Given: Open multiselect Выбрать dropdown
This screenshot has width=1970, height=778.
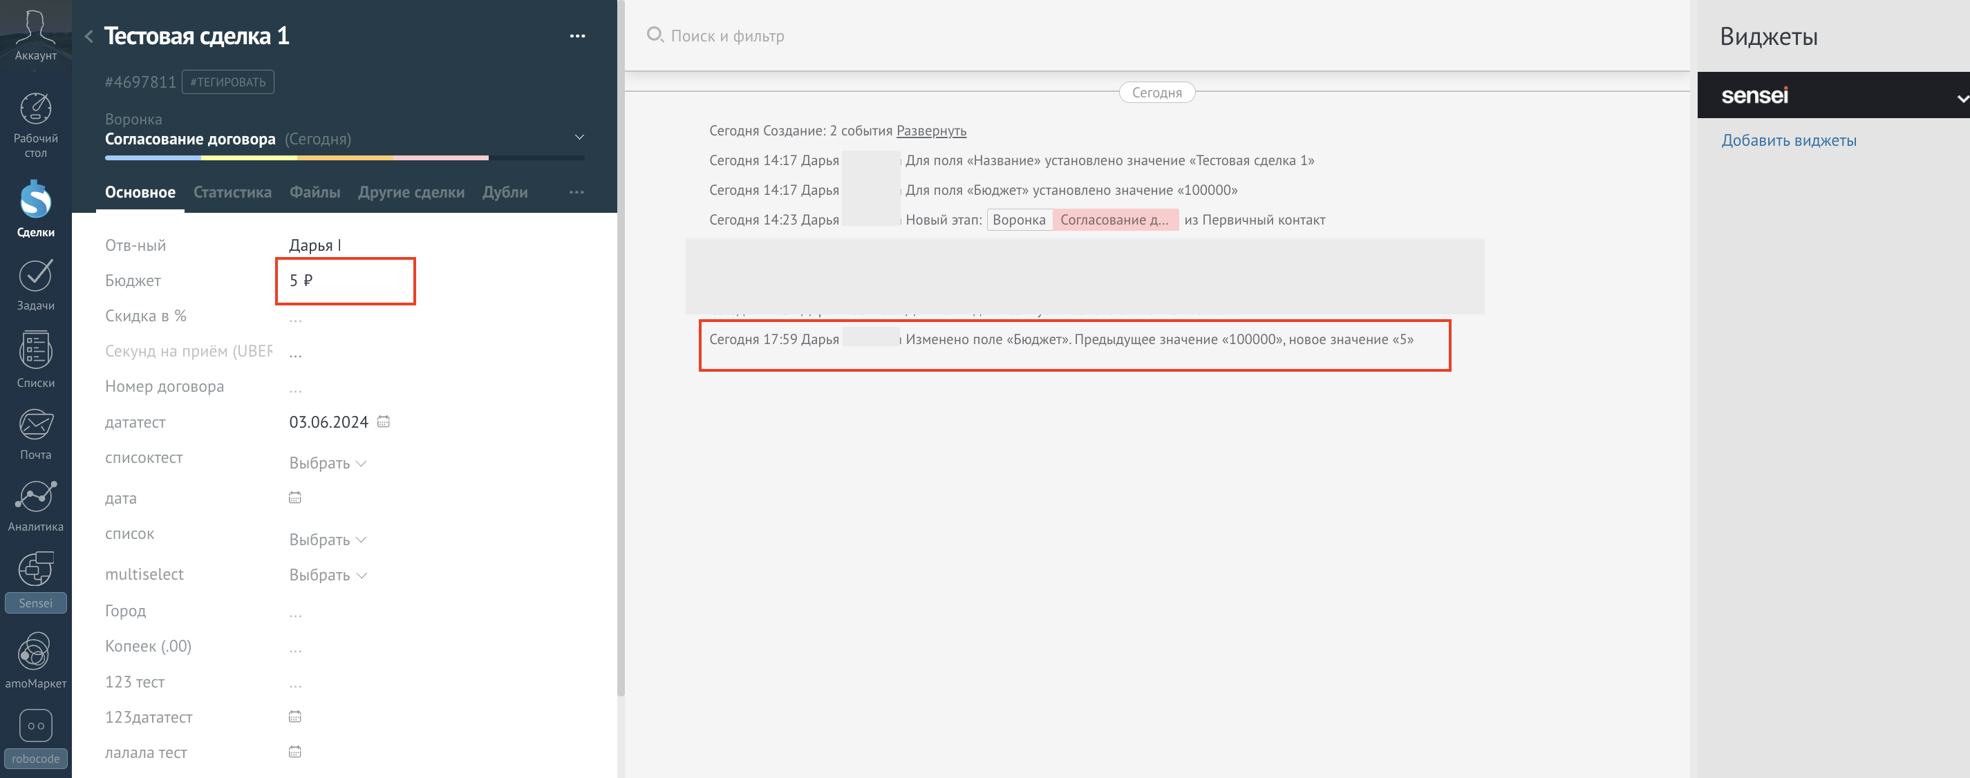Looking at the screenshot, I should click(x=328, y=575).
